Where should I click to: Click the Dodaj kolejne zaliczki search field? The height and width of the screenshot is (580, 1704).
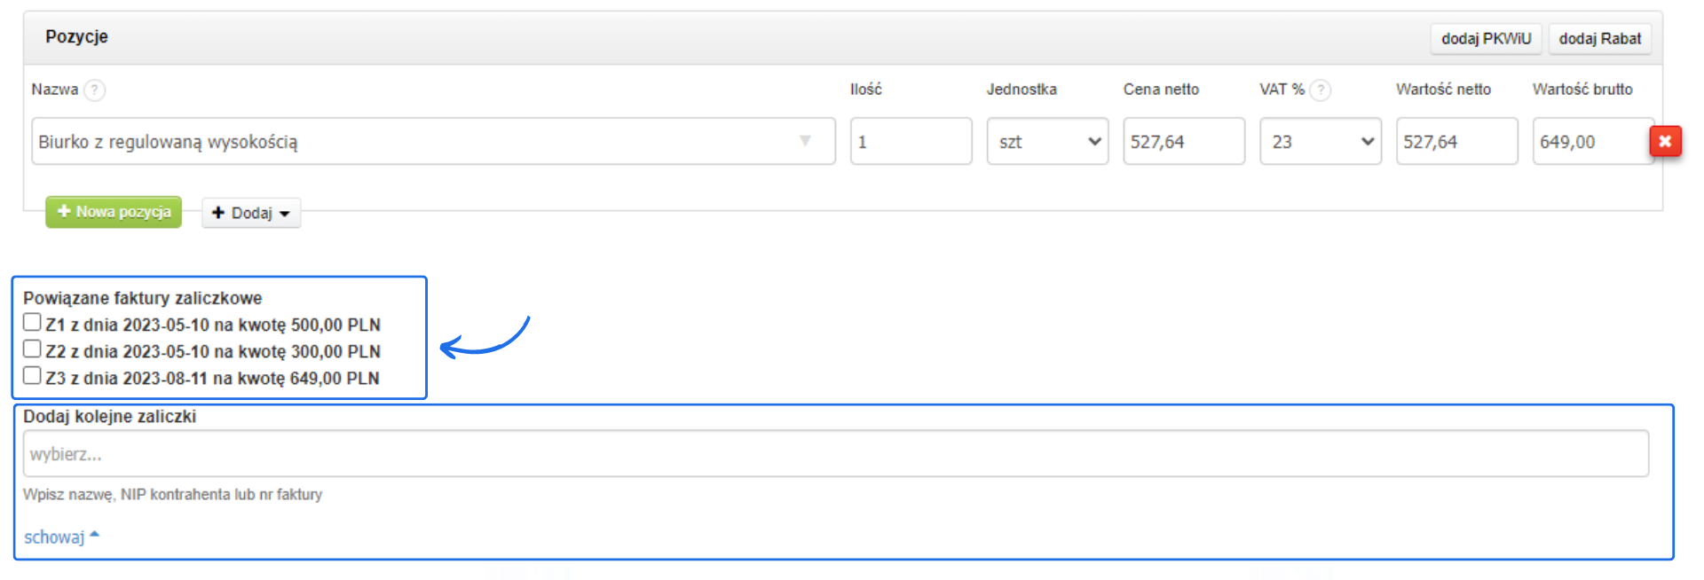(x=835, y=454)
